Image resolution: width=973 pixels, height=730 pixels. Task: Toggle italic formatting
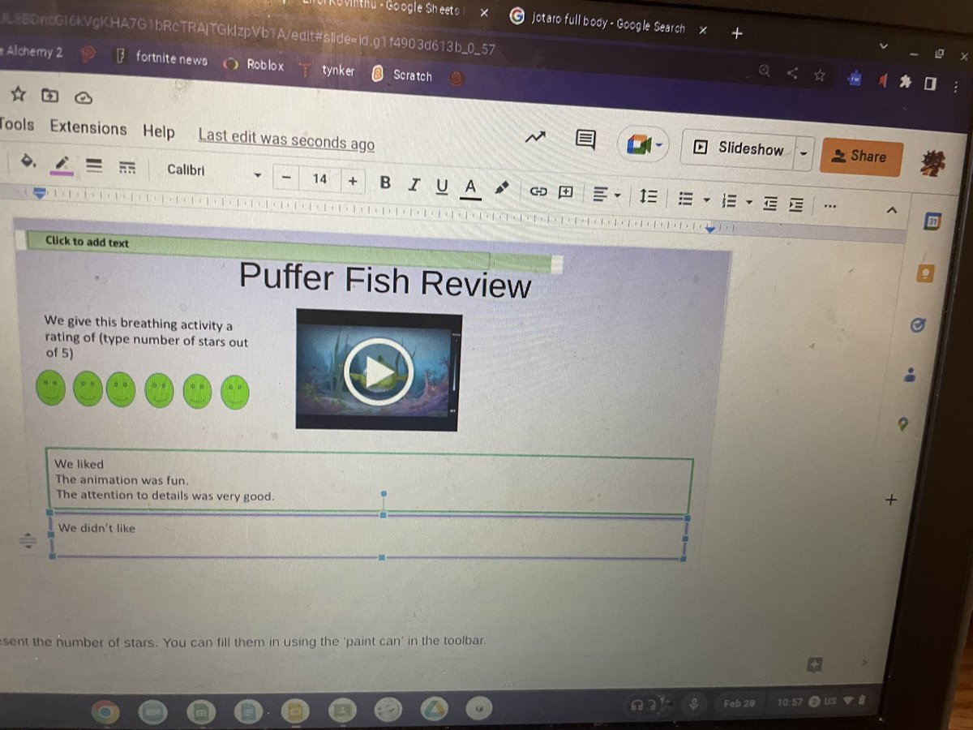[414, 184]
